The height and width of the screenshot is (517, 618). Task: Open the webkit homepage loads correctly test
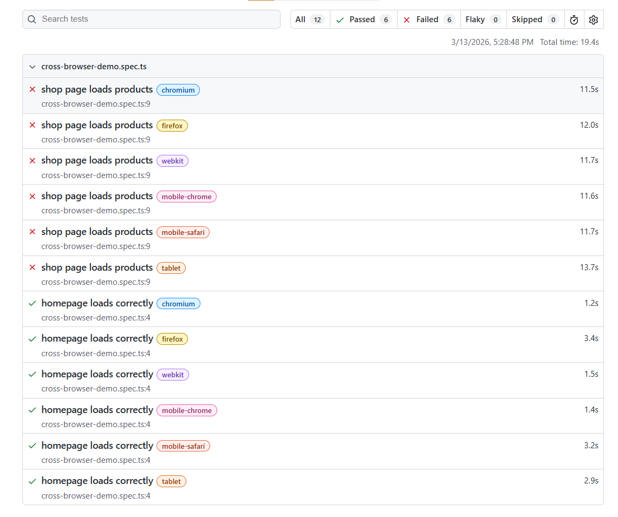pyautogui.click(x=97, y=374)
